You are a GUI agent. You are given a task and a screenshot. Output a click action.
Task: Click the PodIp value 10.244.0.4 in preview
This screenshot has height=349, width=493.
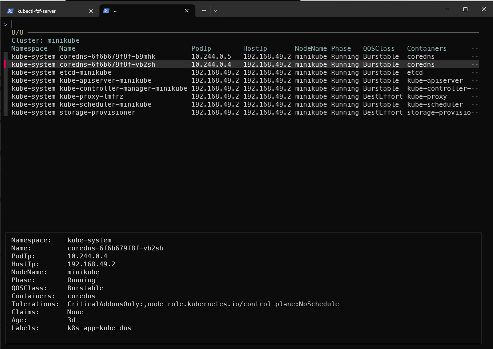click(x=87, y=256)
